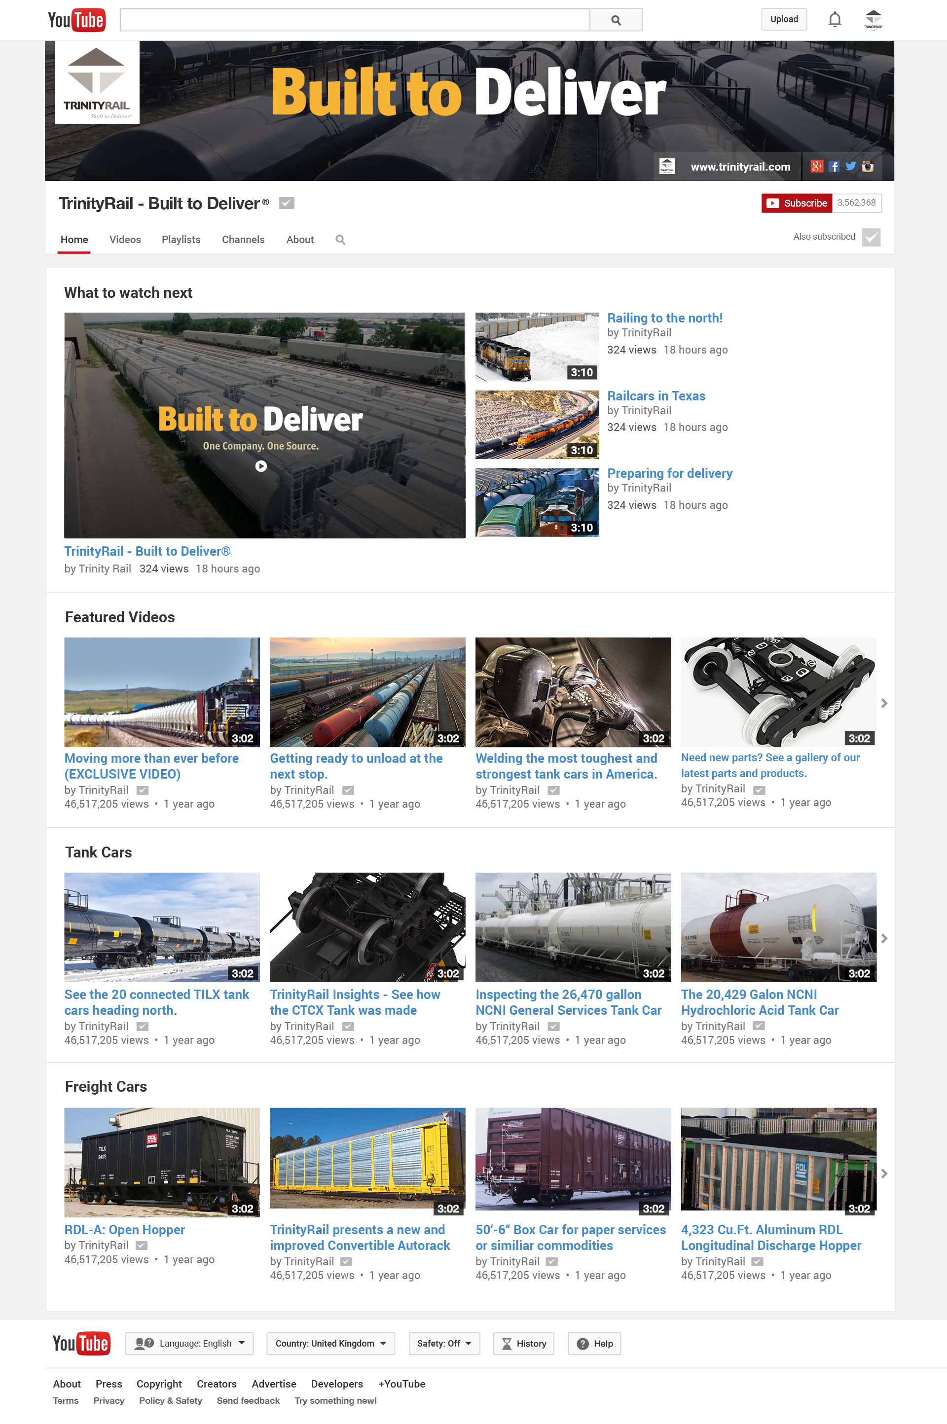The height and width of the screenshot is (1424, 947).
Task: Open the Safety: Off dropdown
Action: [x=444, y=1343]
